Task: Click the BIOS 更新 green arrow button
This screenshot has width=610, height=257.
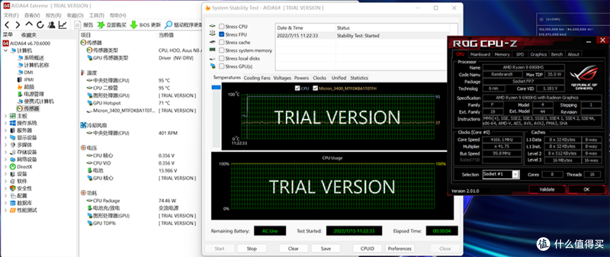Action: pos(145,25)
